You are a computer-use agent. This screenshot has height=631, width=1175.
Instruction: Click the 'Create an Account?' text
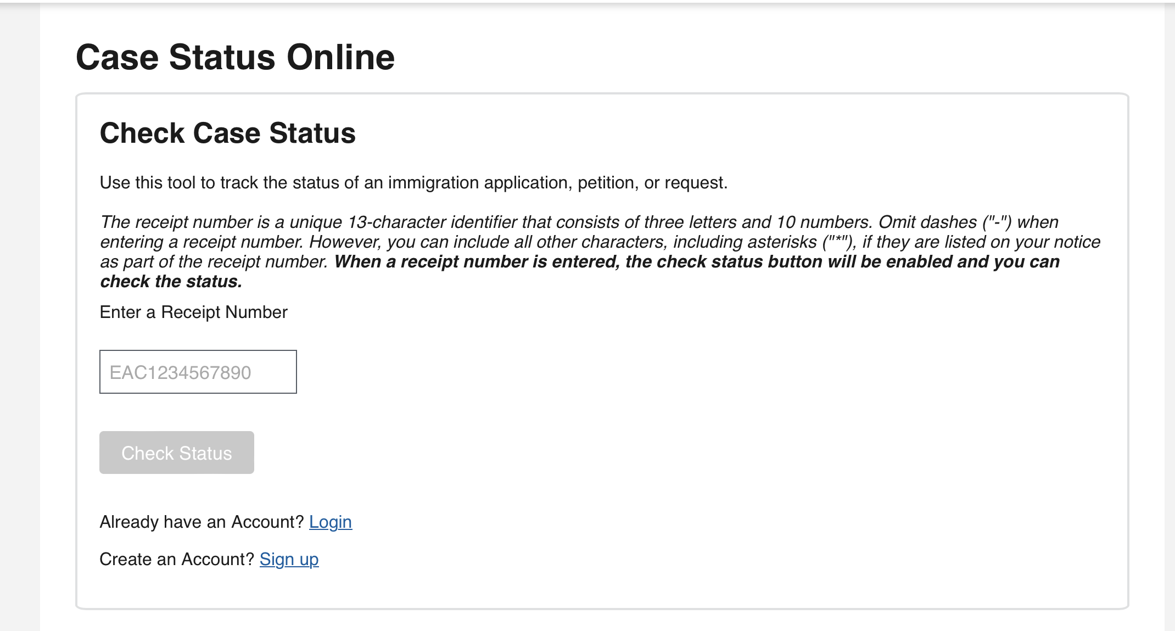[177, 559]
